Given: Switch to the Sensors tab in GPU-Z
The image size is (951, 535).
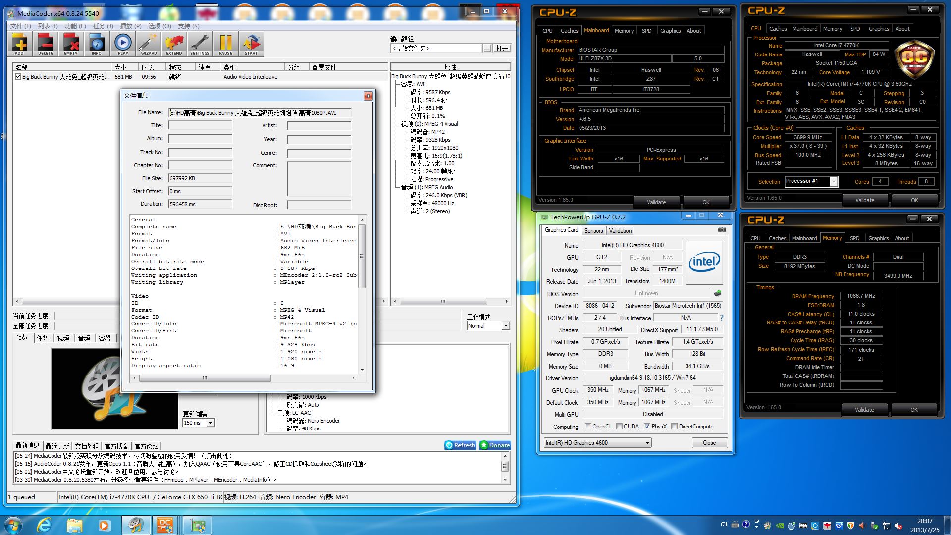Looking at the screenshot, I should pos(593,230).
